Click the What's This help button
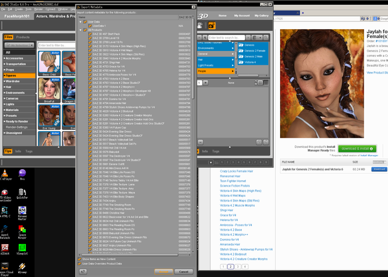 (x=83, y=272)
